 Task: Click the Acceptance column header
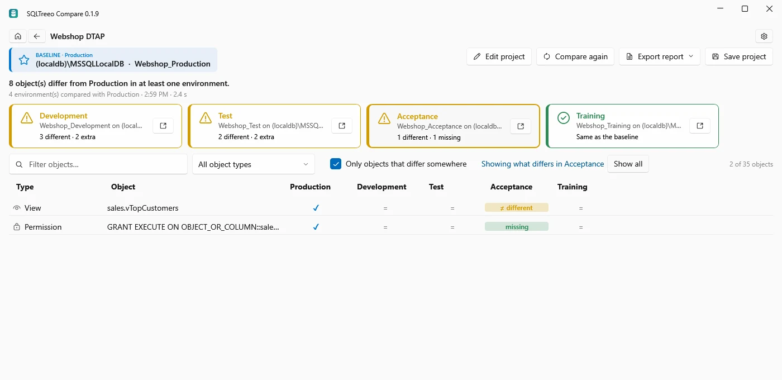(x=511, y=187)
